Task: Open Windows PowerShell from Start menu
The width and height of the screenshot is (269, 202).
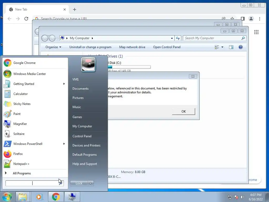Action: pos(35,144)
